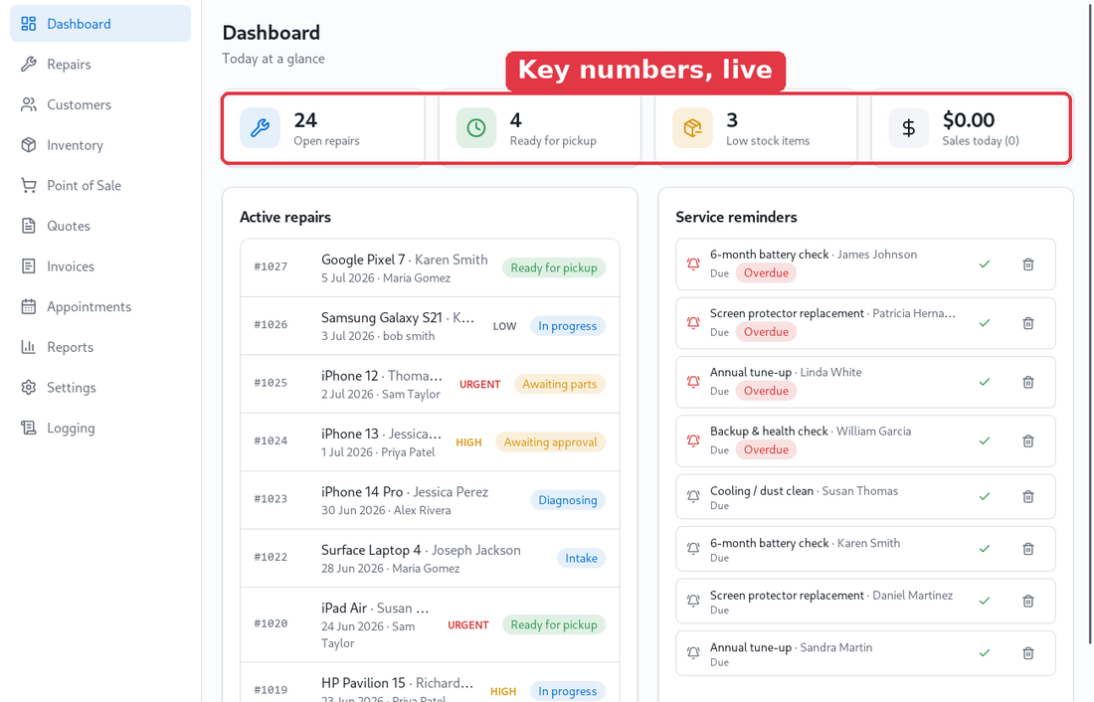Screen dimensions: 1094x702
Task: Complete Sandra Martin annual tune-up
Action: [x=985, y=653]
